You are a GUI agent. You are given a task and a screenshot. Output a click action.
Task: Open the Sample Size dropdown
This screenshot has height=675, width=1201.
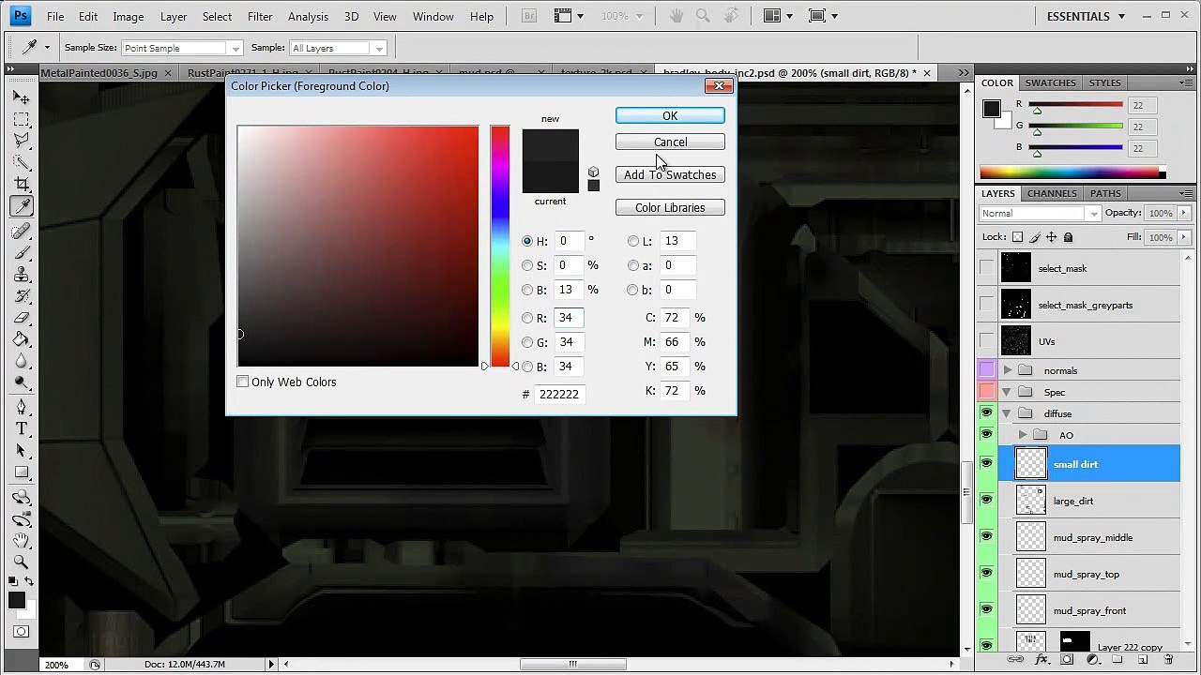pos(182,48)
